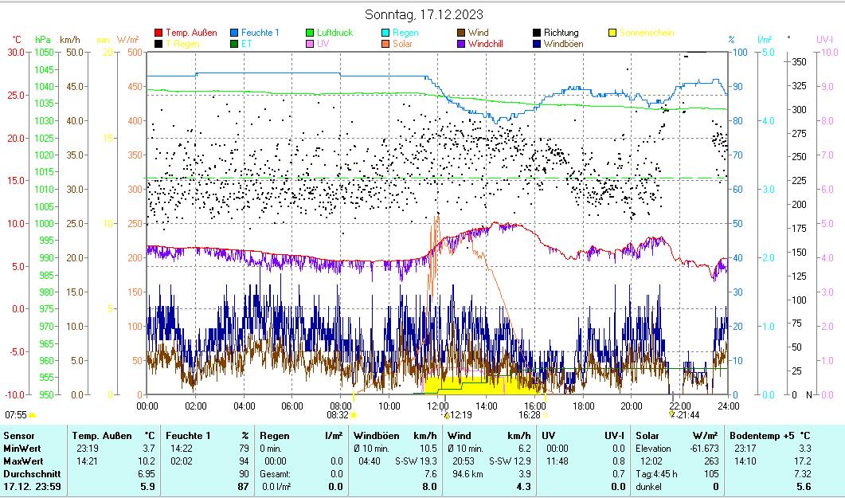Click the ground temperature average 7.32
This screenshot has height=498, width=845.
[803, 474]
